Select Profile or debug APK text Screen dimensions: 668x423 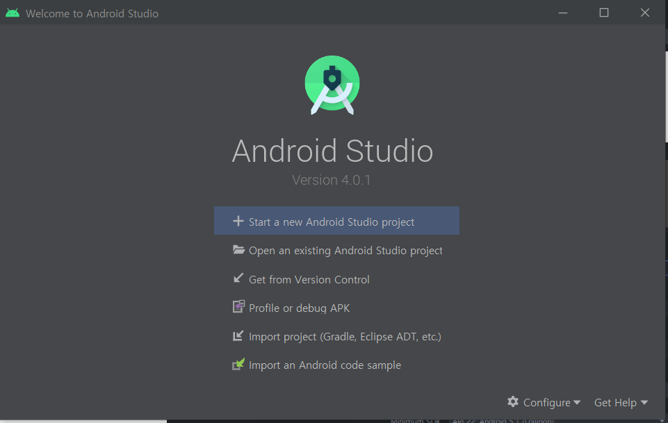tap(299, 308)
